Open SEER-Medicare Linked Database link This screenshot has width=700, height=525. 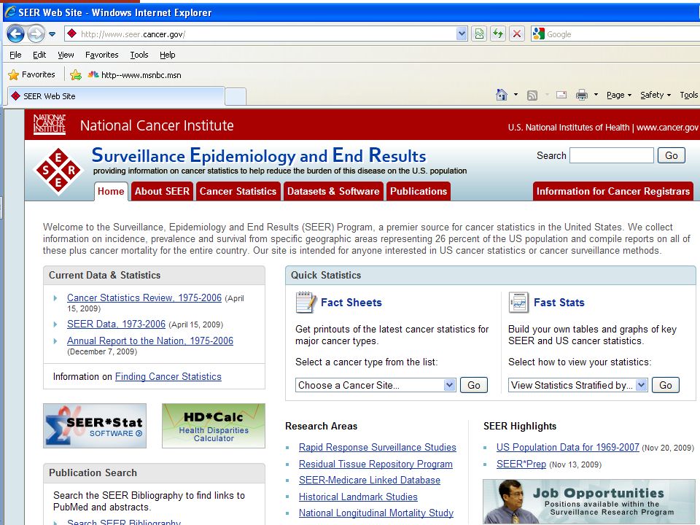click(370, 481)
